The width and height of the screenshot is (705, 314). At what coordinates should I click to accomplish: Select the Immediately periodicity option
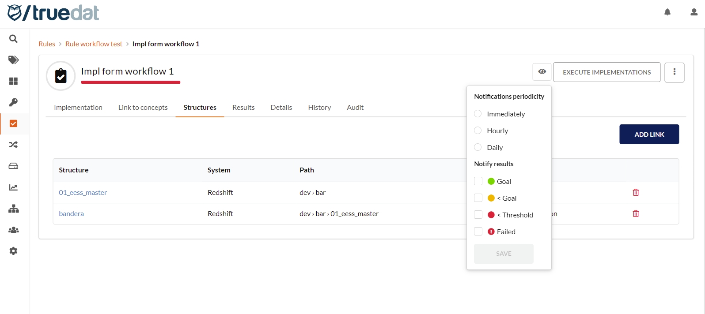click(x=478, y=114)
